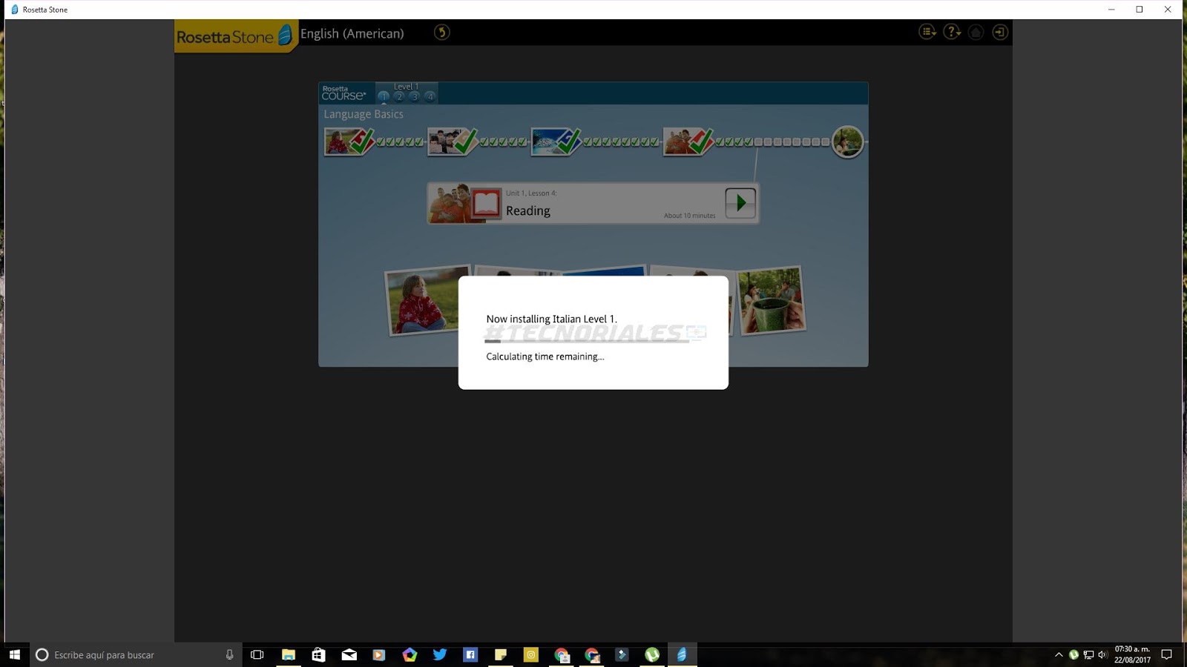Start the Reading lesson with the green play button

pos(740,202)
